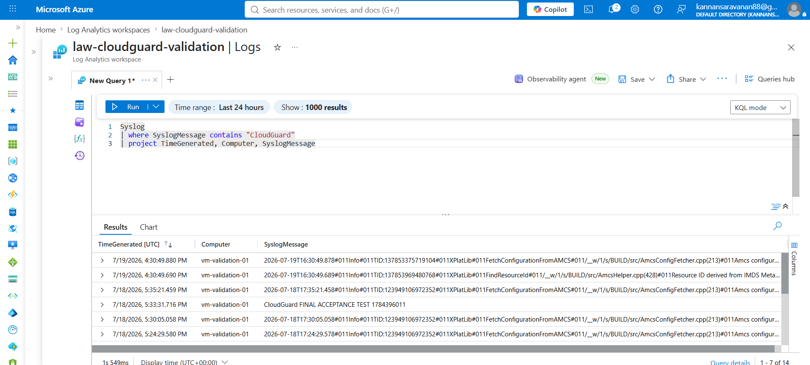Screen dimensions: 810x365
Task: Click the Computer column header
Action: 216,244
